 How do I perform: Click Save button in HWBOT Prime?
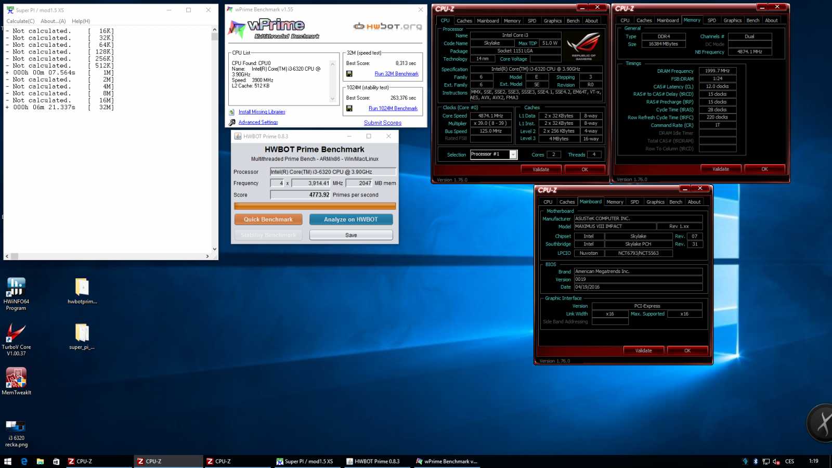351,235
